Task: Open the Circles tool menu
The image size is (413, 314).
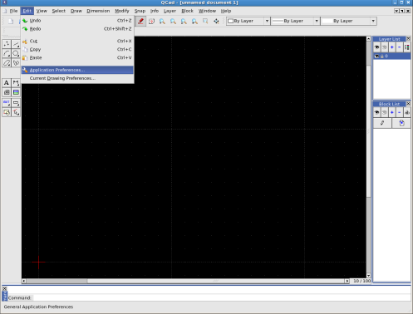Action: coord(16,53)
